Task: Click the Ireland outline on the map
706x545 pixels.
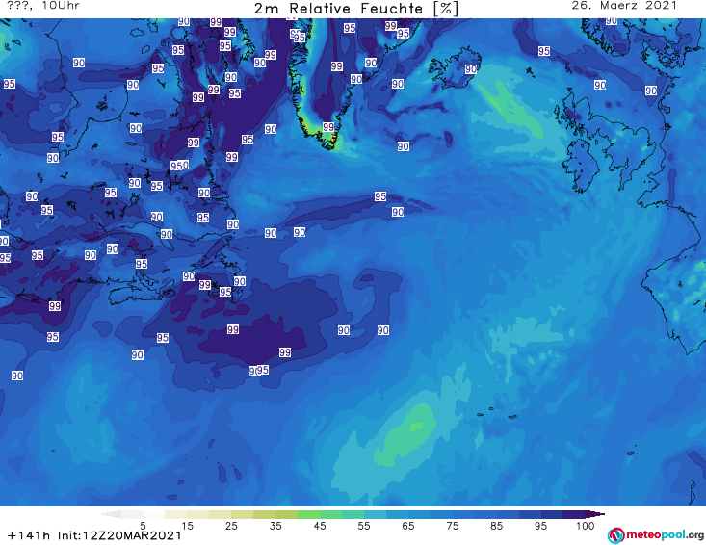Action: (x=580, y=166)
